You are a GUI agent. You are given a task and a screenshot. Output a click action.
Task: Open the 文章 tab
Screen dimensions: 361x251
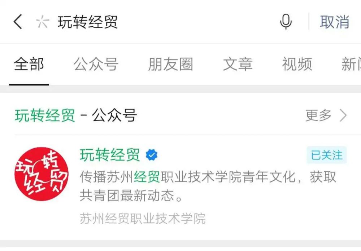click(238, 64)
